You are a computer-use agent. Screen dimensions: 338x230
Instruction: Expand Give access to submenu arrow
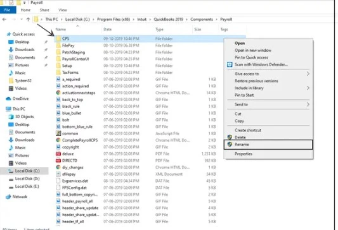308,74
